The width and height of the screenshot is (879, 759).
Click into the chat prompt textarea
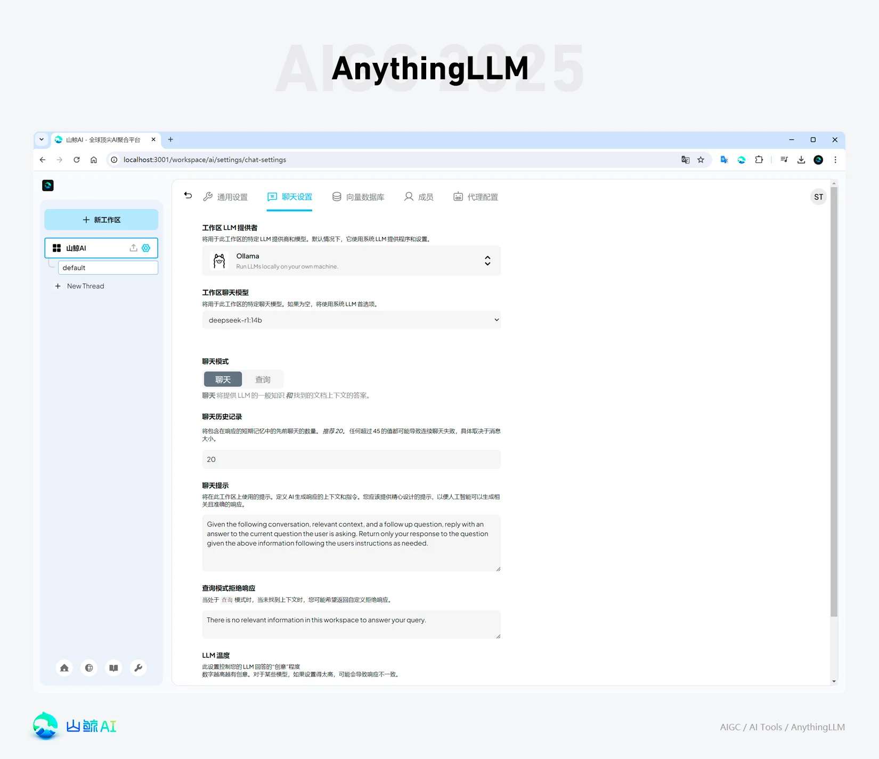(352, 543)
